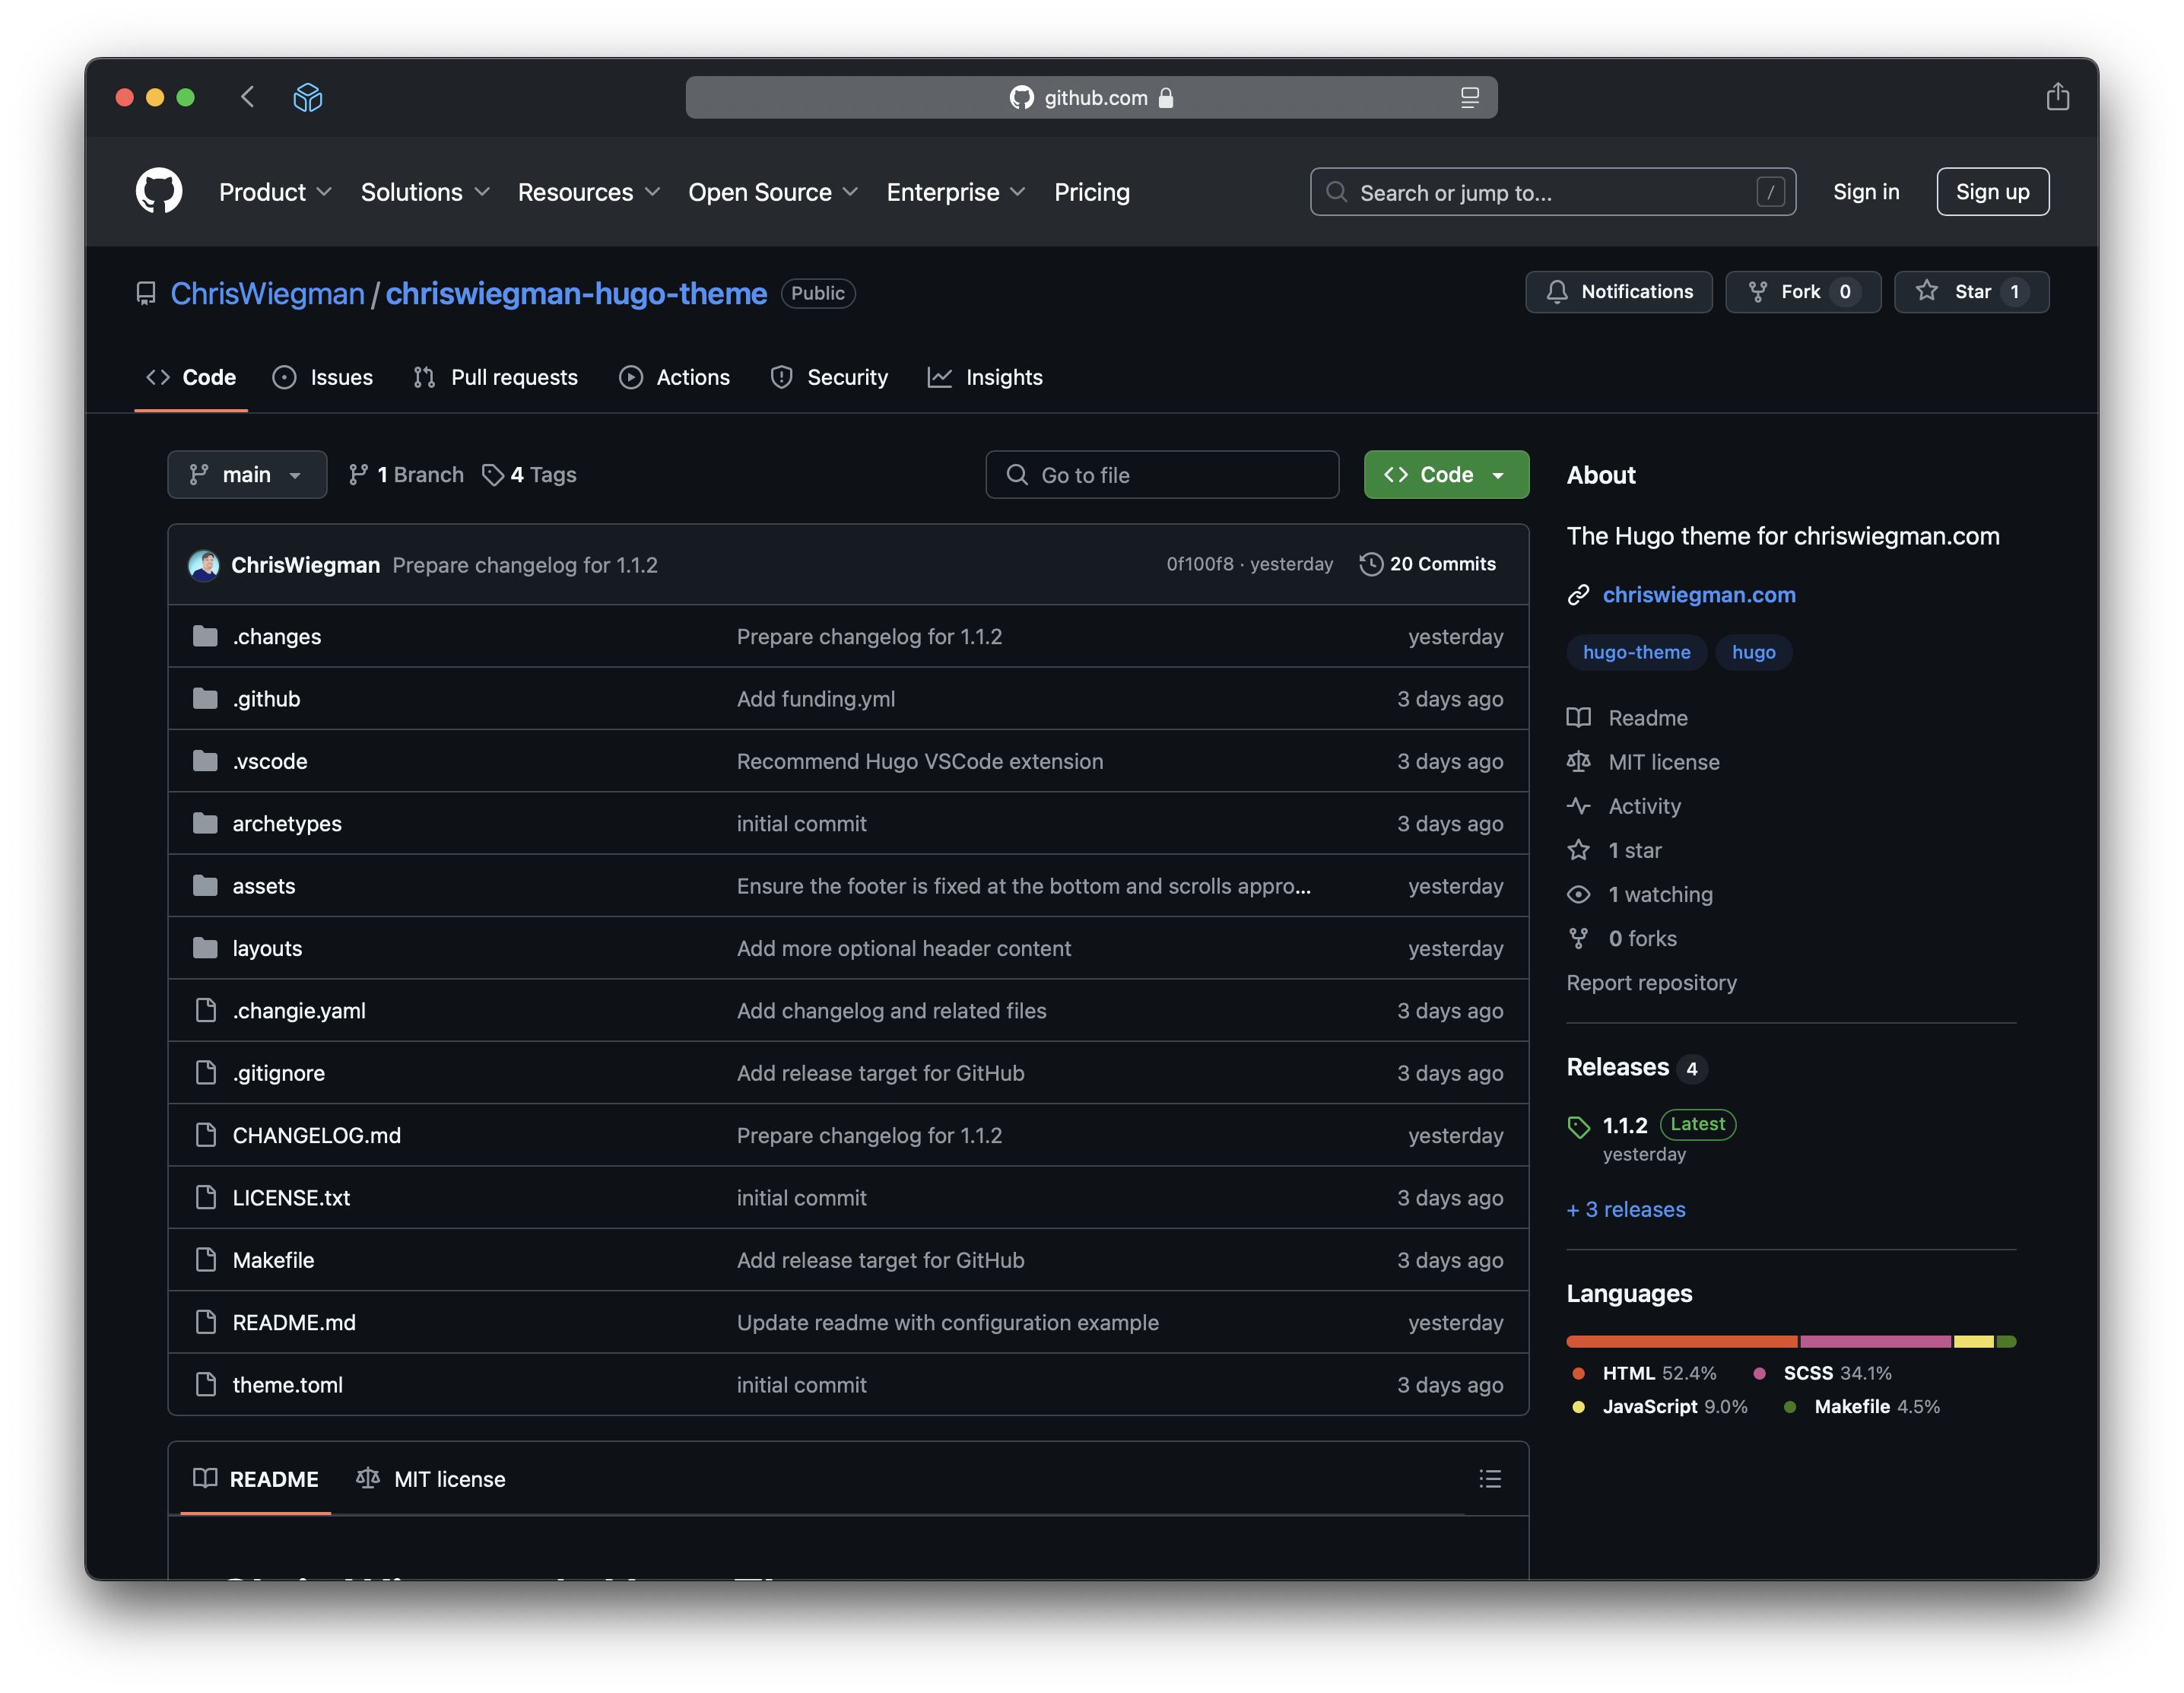Click the reader view icon in address bar
The image size is (2184, 1693).
(x=1469, y=97)
